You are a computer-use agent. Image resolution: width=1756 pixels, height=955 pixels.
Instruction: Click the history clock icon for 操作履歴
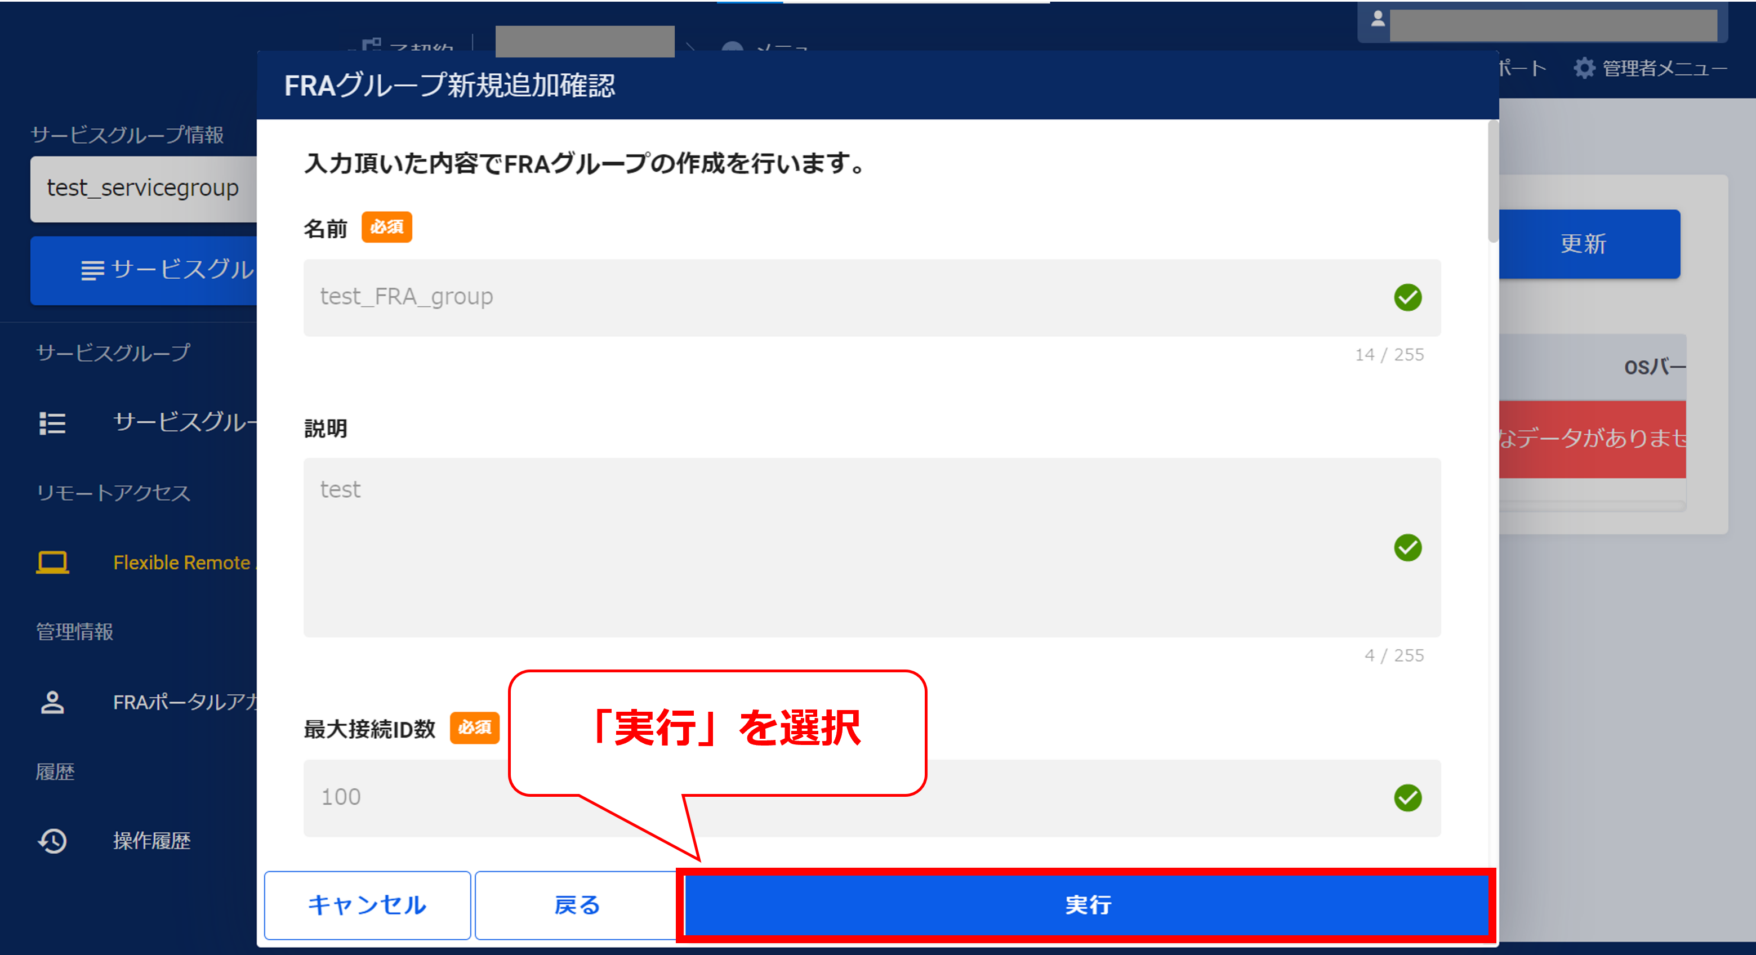click(52, 841)
